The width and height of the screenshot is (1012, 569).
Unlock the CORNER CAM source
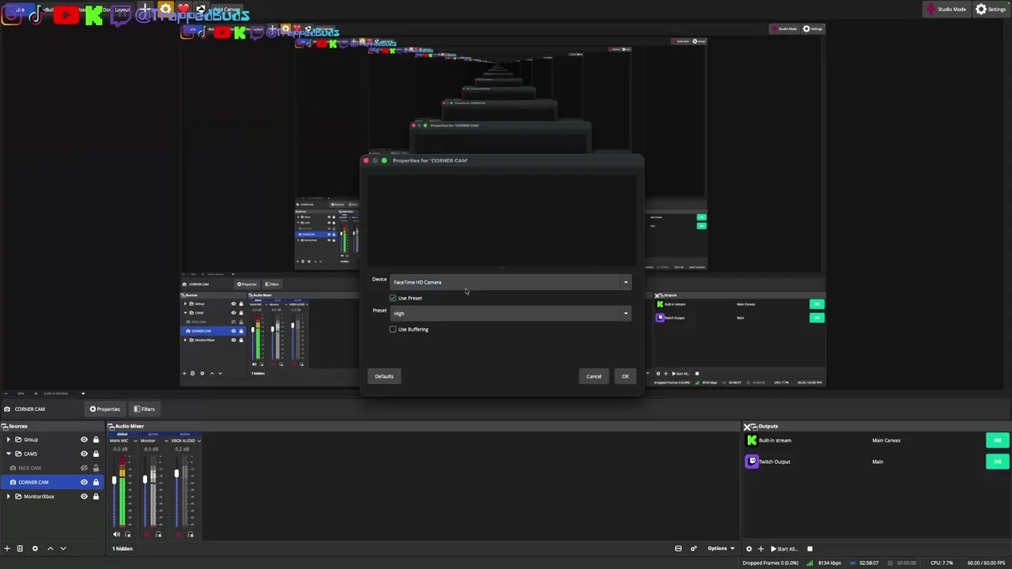pos(96,482)
